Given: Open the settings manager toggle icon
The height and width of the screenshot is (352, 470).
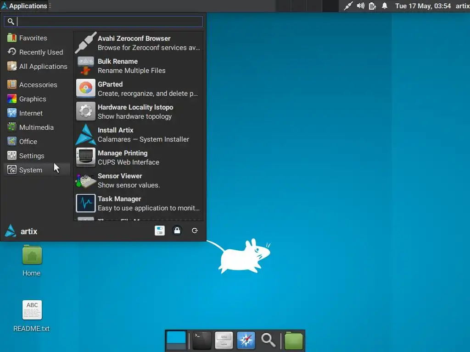Looking at the screenshot, I should (160, 231).
